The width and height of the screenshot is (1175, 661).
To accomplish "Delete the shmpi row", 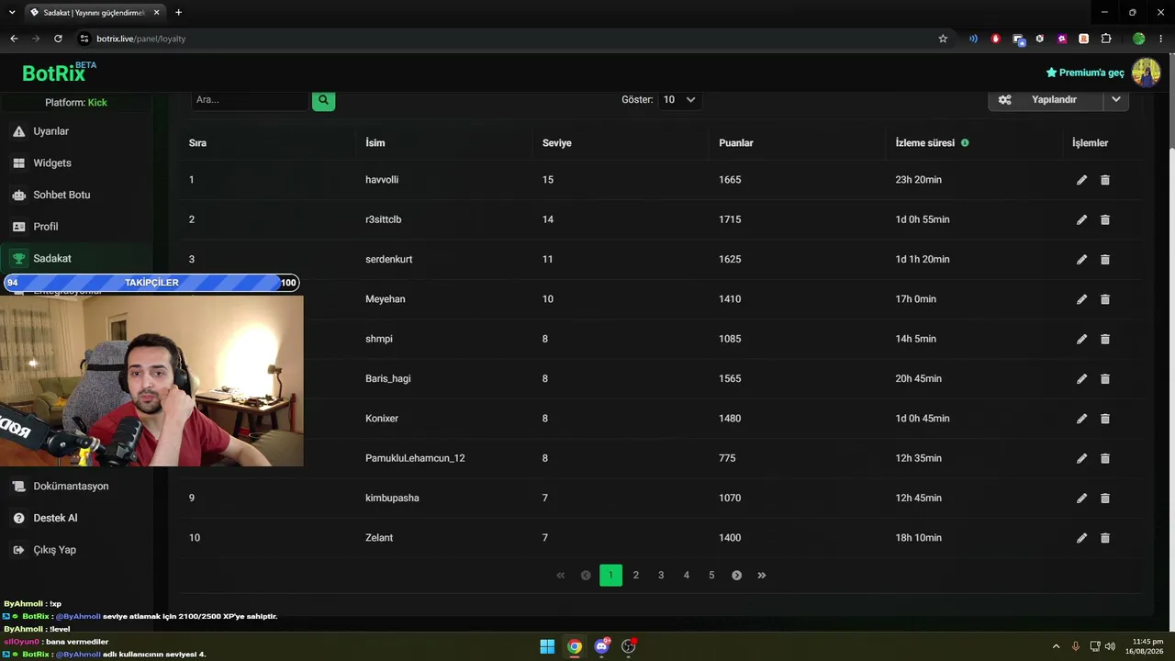I will coord(1105,339).
